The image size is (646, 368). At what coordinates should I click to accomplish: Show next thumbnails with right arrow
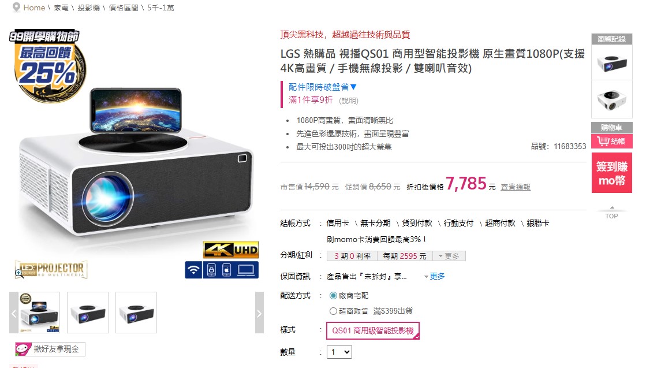[259, 313]
